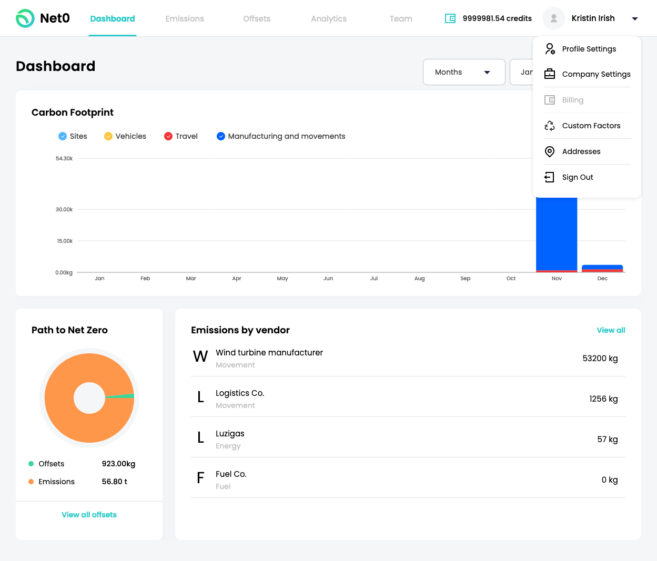Click the blue November bar in chart
This screenshot has height=561, width=657.
(x=557, y=234)
